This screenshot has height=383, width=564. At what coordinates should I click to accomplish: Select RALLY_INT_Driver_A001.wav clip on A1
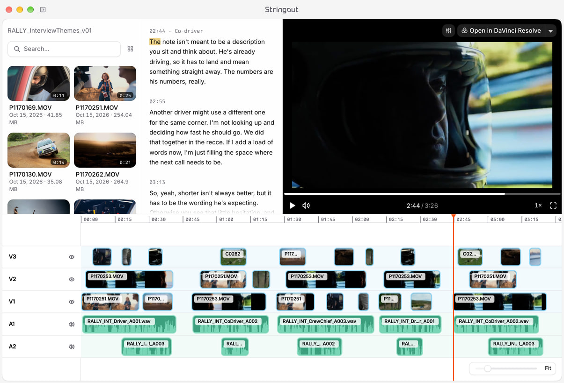129,324
